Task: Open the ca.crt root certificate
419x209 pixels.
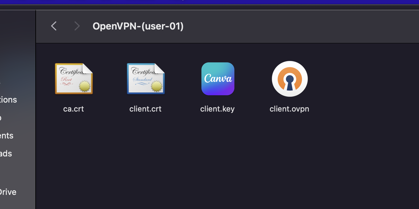Action: (74, 79)
